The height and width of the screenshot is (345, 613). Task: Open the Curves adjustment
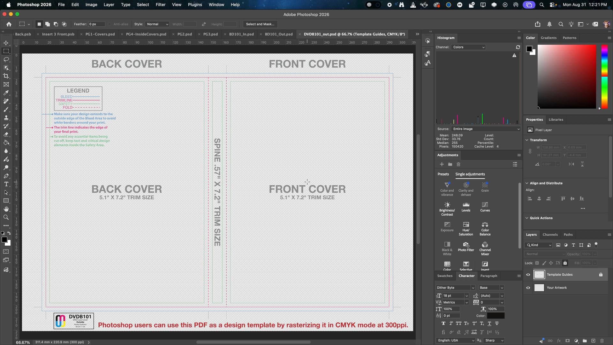(485, 207)
